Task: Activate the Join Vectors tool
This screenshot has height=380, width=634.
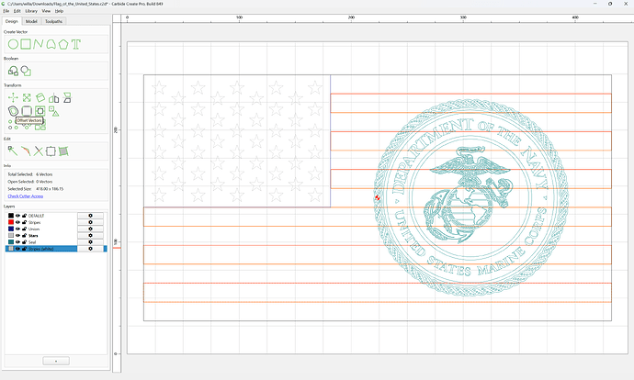Action: [26, 151]
